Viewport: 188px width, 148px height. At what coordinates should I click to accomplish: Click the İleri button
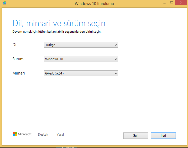coord(163,136)
